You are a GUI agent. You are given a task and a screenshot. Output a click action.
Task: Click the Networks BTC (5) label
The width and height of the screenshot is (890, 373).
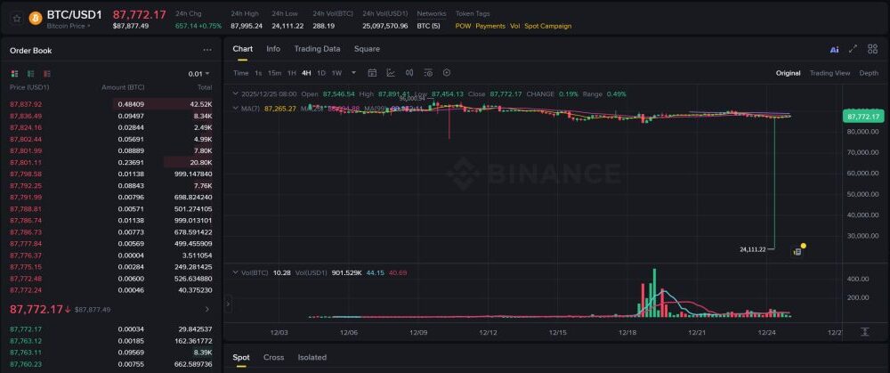click(x=429, y=26)
